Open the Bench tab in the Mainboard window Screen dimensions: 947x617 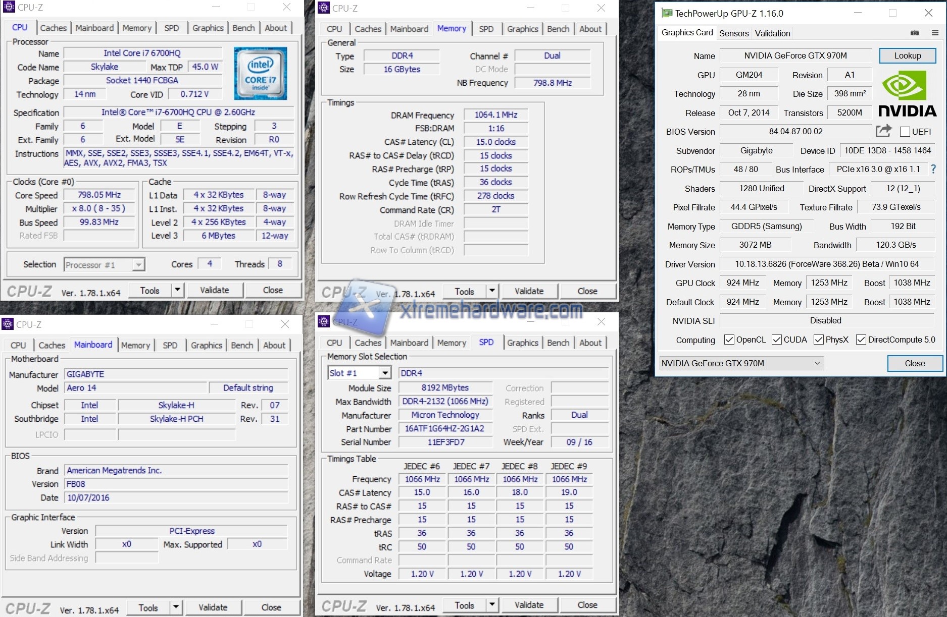tap(242, 345)
